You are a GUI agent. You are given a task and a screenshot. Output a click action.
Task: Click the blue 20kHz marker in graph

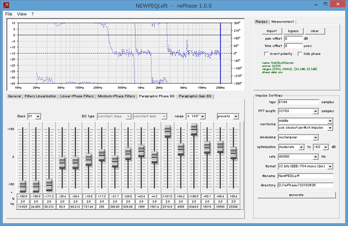220,53
